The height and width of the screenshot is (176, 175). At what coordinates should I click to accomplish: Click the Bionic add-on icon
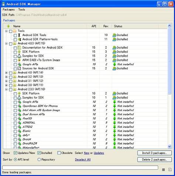point(20,131)
